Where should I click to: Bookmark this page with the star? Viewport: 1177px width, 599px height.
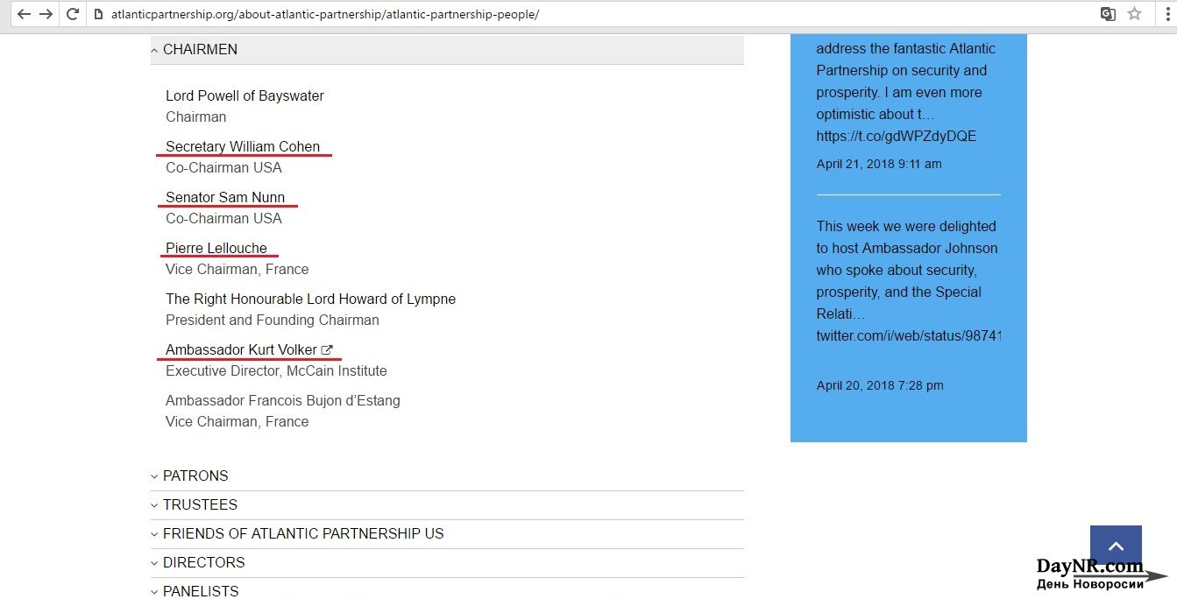[x=1134, y=14]
